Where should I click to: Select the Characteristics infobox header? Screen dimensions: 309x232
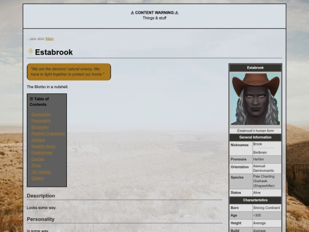pyautogui.click(x=255, y=200)
